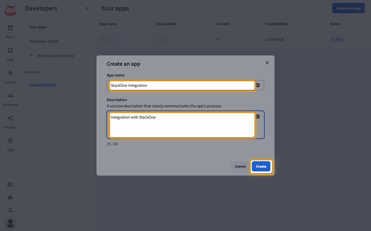This screenshot has width=371, height=231.
Task: Select Developer profile in sidebar
Action: (44, 41)
